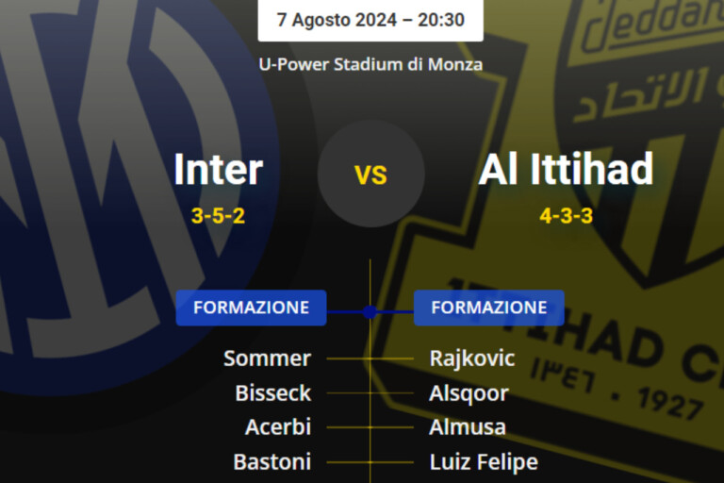Click player Bisseck in Inter lineup
This screenshot has width=724, height=483.
tap(272, 392)
